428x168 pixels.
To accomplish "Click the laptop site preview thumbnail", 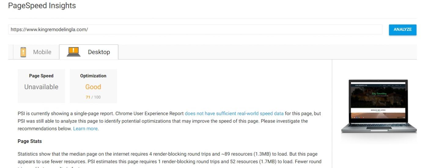I will tap(379, 107).
